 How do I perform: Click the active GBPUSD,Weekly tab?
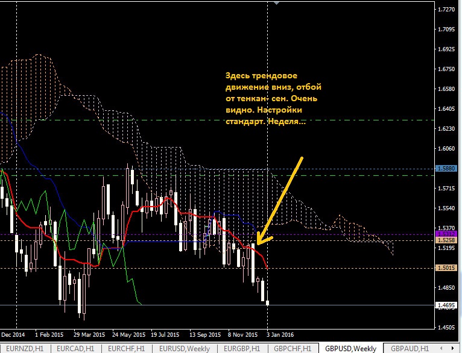click(350, 349)
